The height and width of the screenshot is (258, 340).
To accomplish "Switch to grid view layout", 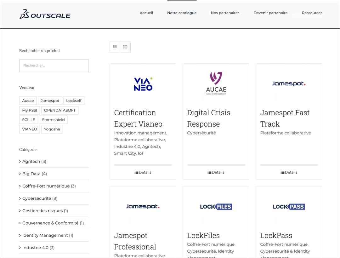I will (115, 47).
